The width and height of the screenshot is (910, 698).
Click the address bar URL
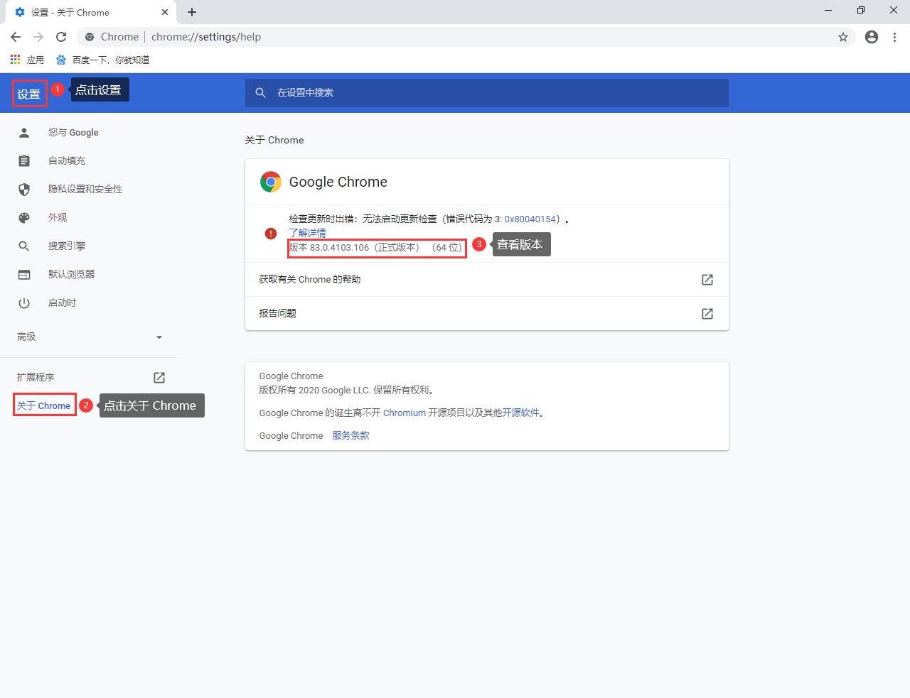206,37
